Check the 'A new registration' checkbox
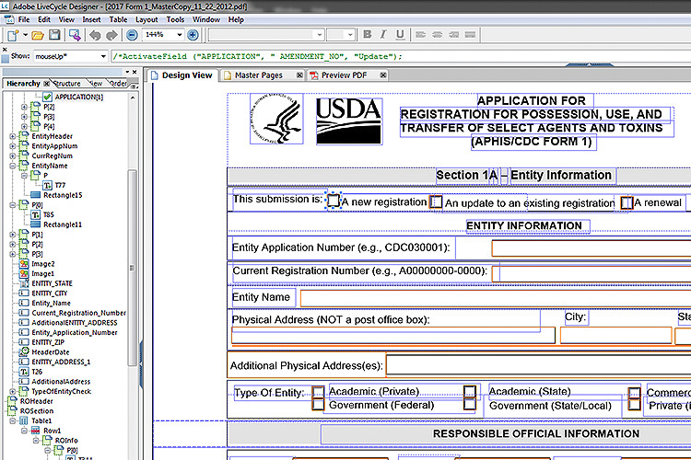 click(x=334, y=201)
